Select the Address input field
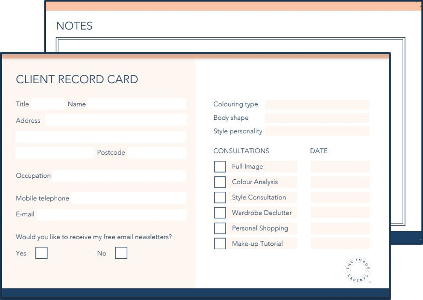Screen dimensions: 423x300 [x=114, y=120]
